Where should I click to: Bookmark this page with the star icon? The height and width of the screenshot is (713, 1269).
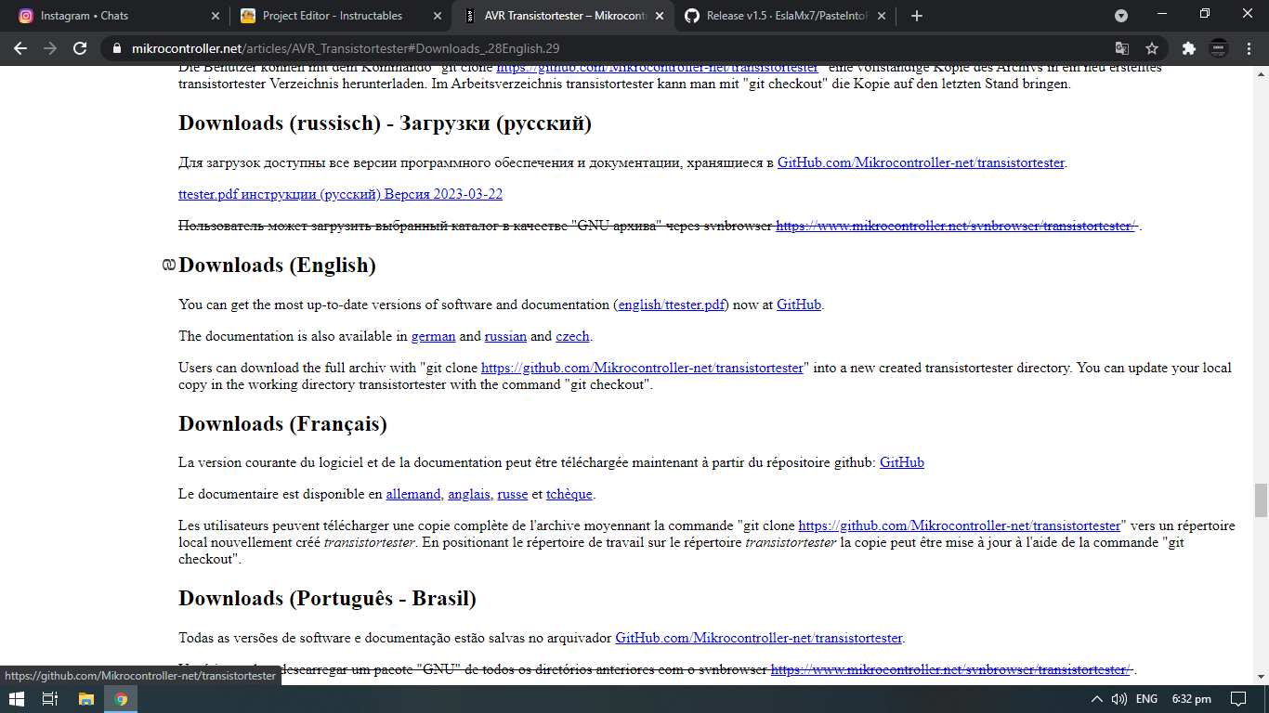pyautogui.click(x=1152, y=48)
